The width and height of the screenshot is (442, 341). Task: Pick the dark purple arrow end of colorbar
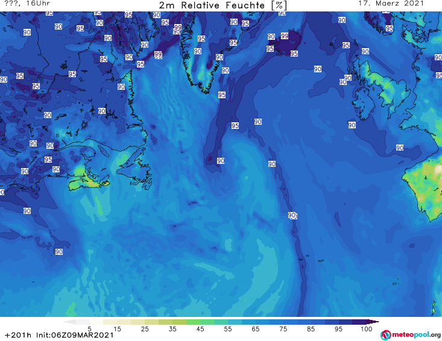[373, 322]
